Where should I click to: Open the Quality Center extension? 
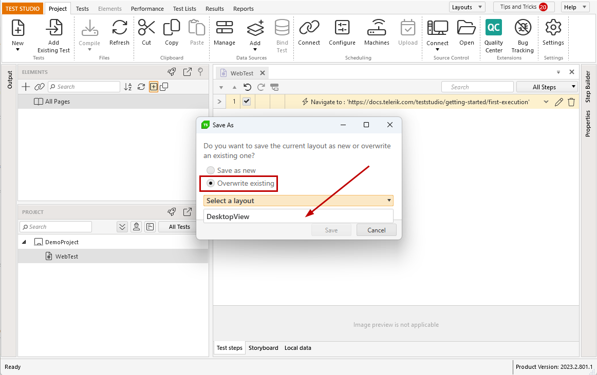(494, 28)
